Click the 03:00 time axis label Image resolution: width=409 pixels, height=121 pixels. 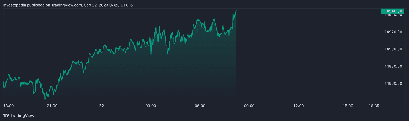tap(151, 106)
